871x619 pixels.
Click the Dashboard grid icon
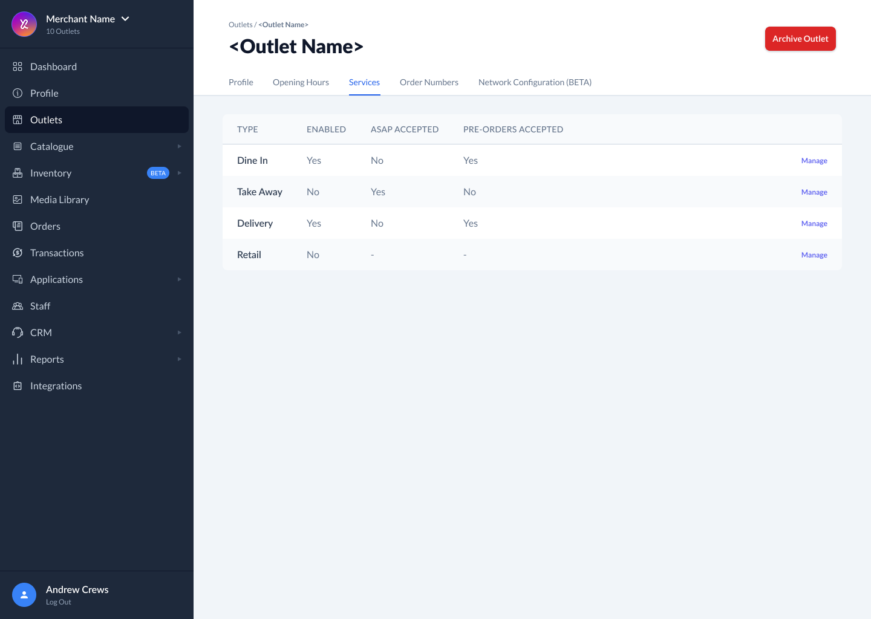(18, 66)
